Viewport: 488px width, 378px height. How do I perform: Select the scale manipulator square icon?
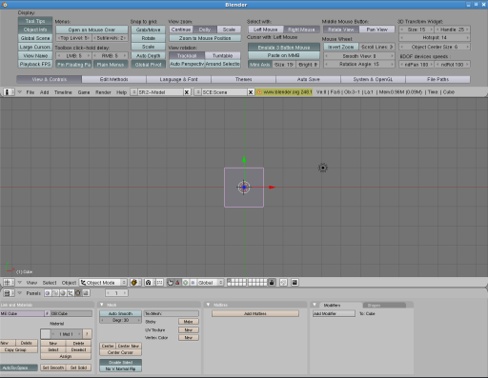pyautogui.click(x=193, y=283)
